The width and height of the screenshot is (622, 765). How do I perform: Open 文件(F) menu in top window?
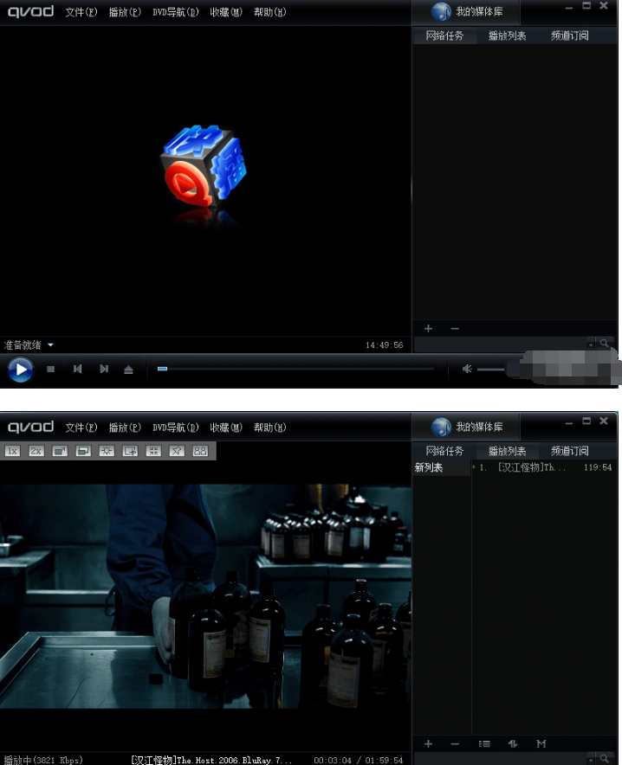[81, 12]
